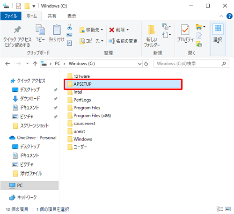
Task: Click the search magnifier icon
Action: [x=224, y=64]
